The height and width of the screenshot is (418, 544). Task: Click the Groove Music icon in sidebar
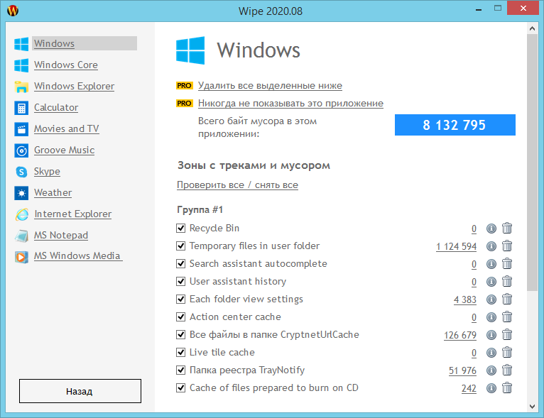pos(21,150)
